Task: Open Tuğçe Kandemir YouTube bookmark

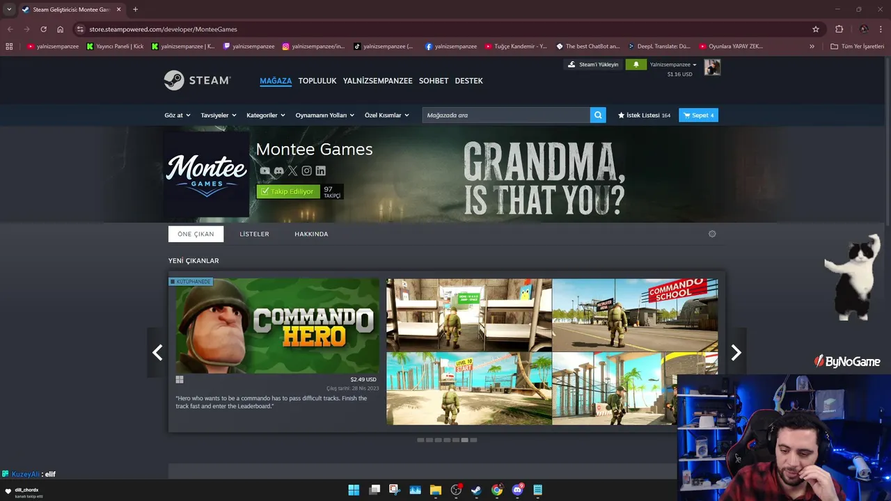Action: tap(516, 47)
